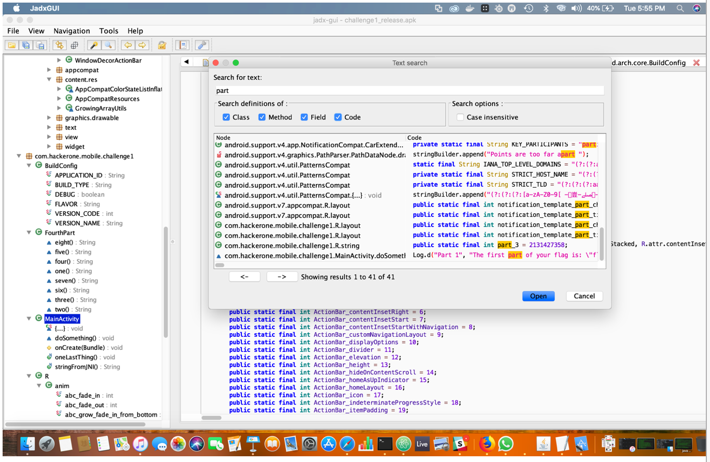Open Spotlight search in menu bar
The image size is (710, 462).
point(680,8)
